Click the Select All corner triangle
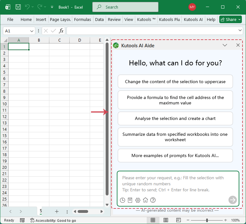Viewport: 246px width, 224px height. click(x=5, y=40)
